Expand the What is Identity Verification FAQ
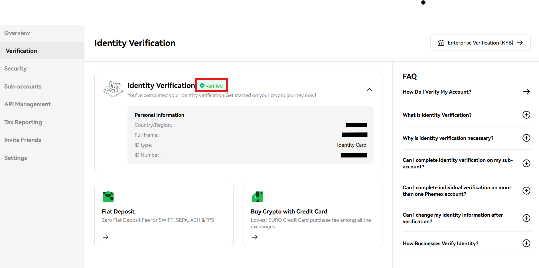Viewport: 539px width, 268px height. click(x=526, y=115)
